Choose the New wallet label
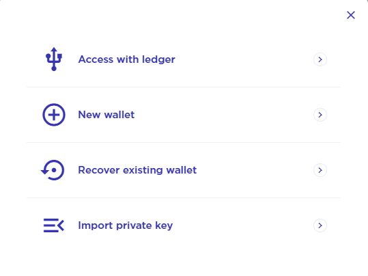This screenshot has height=276, width=368. pos(107,115)
